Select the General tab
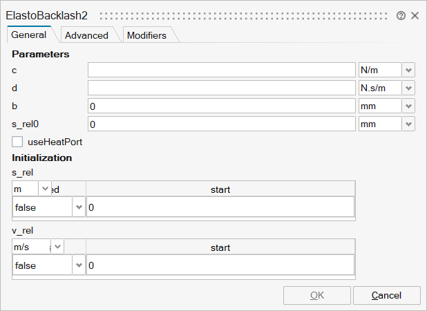The image size is (427, 311). point(29,35)
